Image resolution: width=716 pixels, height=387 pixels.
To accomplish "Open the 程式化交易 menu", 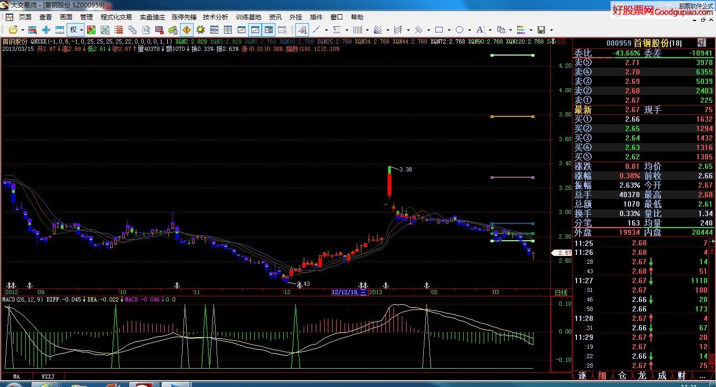I will [x=116, y=17].
